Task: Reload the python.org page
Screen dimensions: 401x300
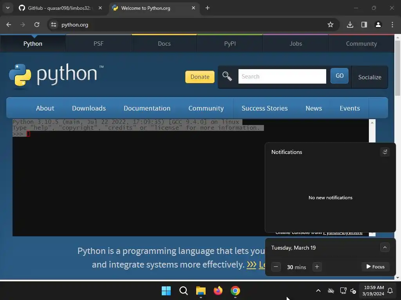Action: (x=37, y=25)
